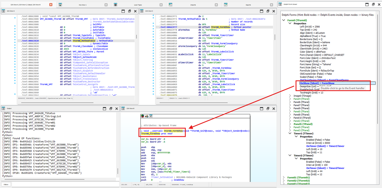Maximize the Output panel
This screenshot has height=188, width=382.
tap(105, 109)
